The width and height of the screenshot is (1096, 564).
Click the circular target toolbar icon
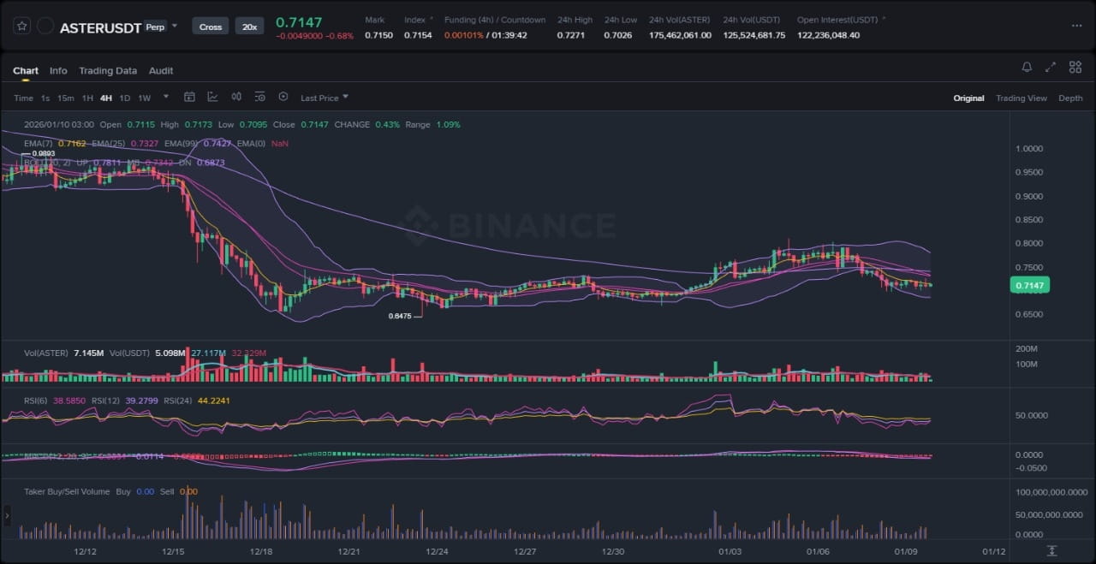click(x=283, y=97)
